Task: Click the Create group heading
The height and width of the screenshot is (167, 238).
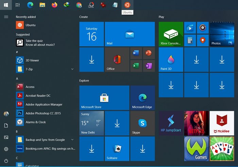Action: point(84,17)
